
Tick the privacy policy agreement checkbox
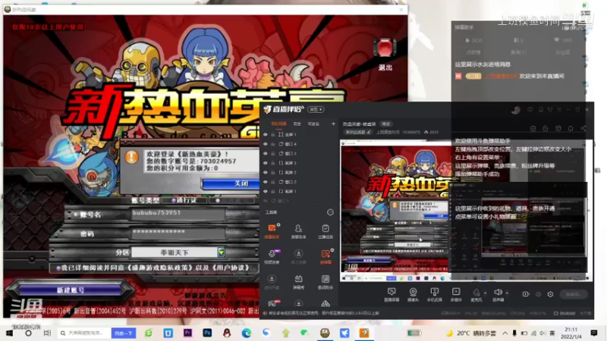[x=58, y=267]
